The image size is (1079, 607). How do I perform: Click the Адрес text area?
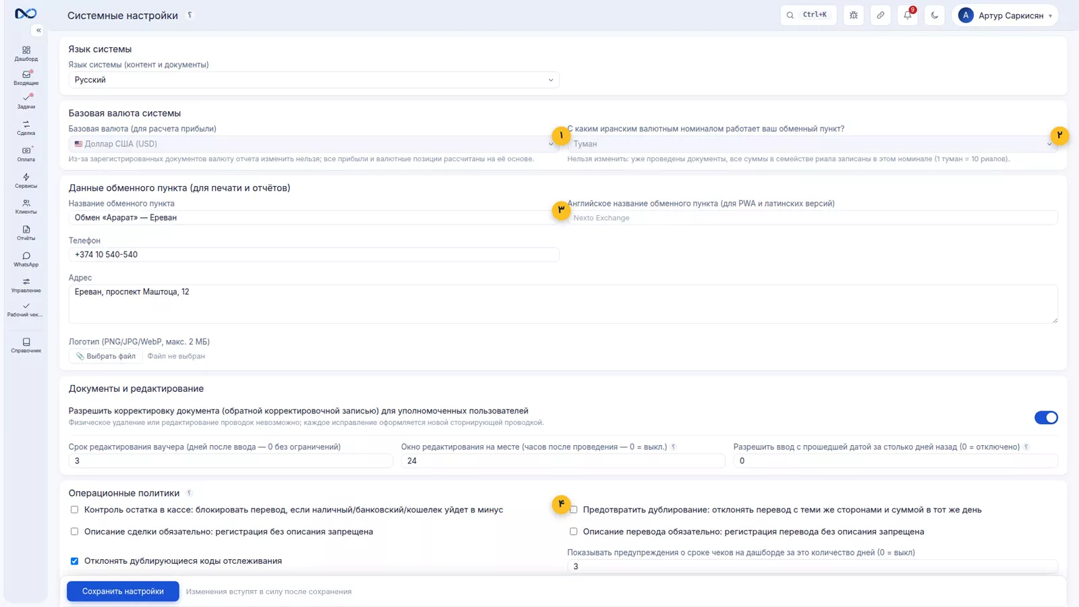[563, 303]
